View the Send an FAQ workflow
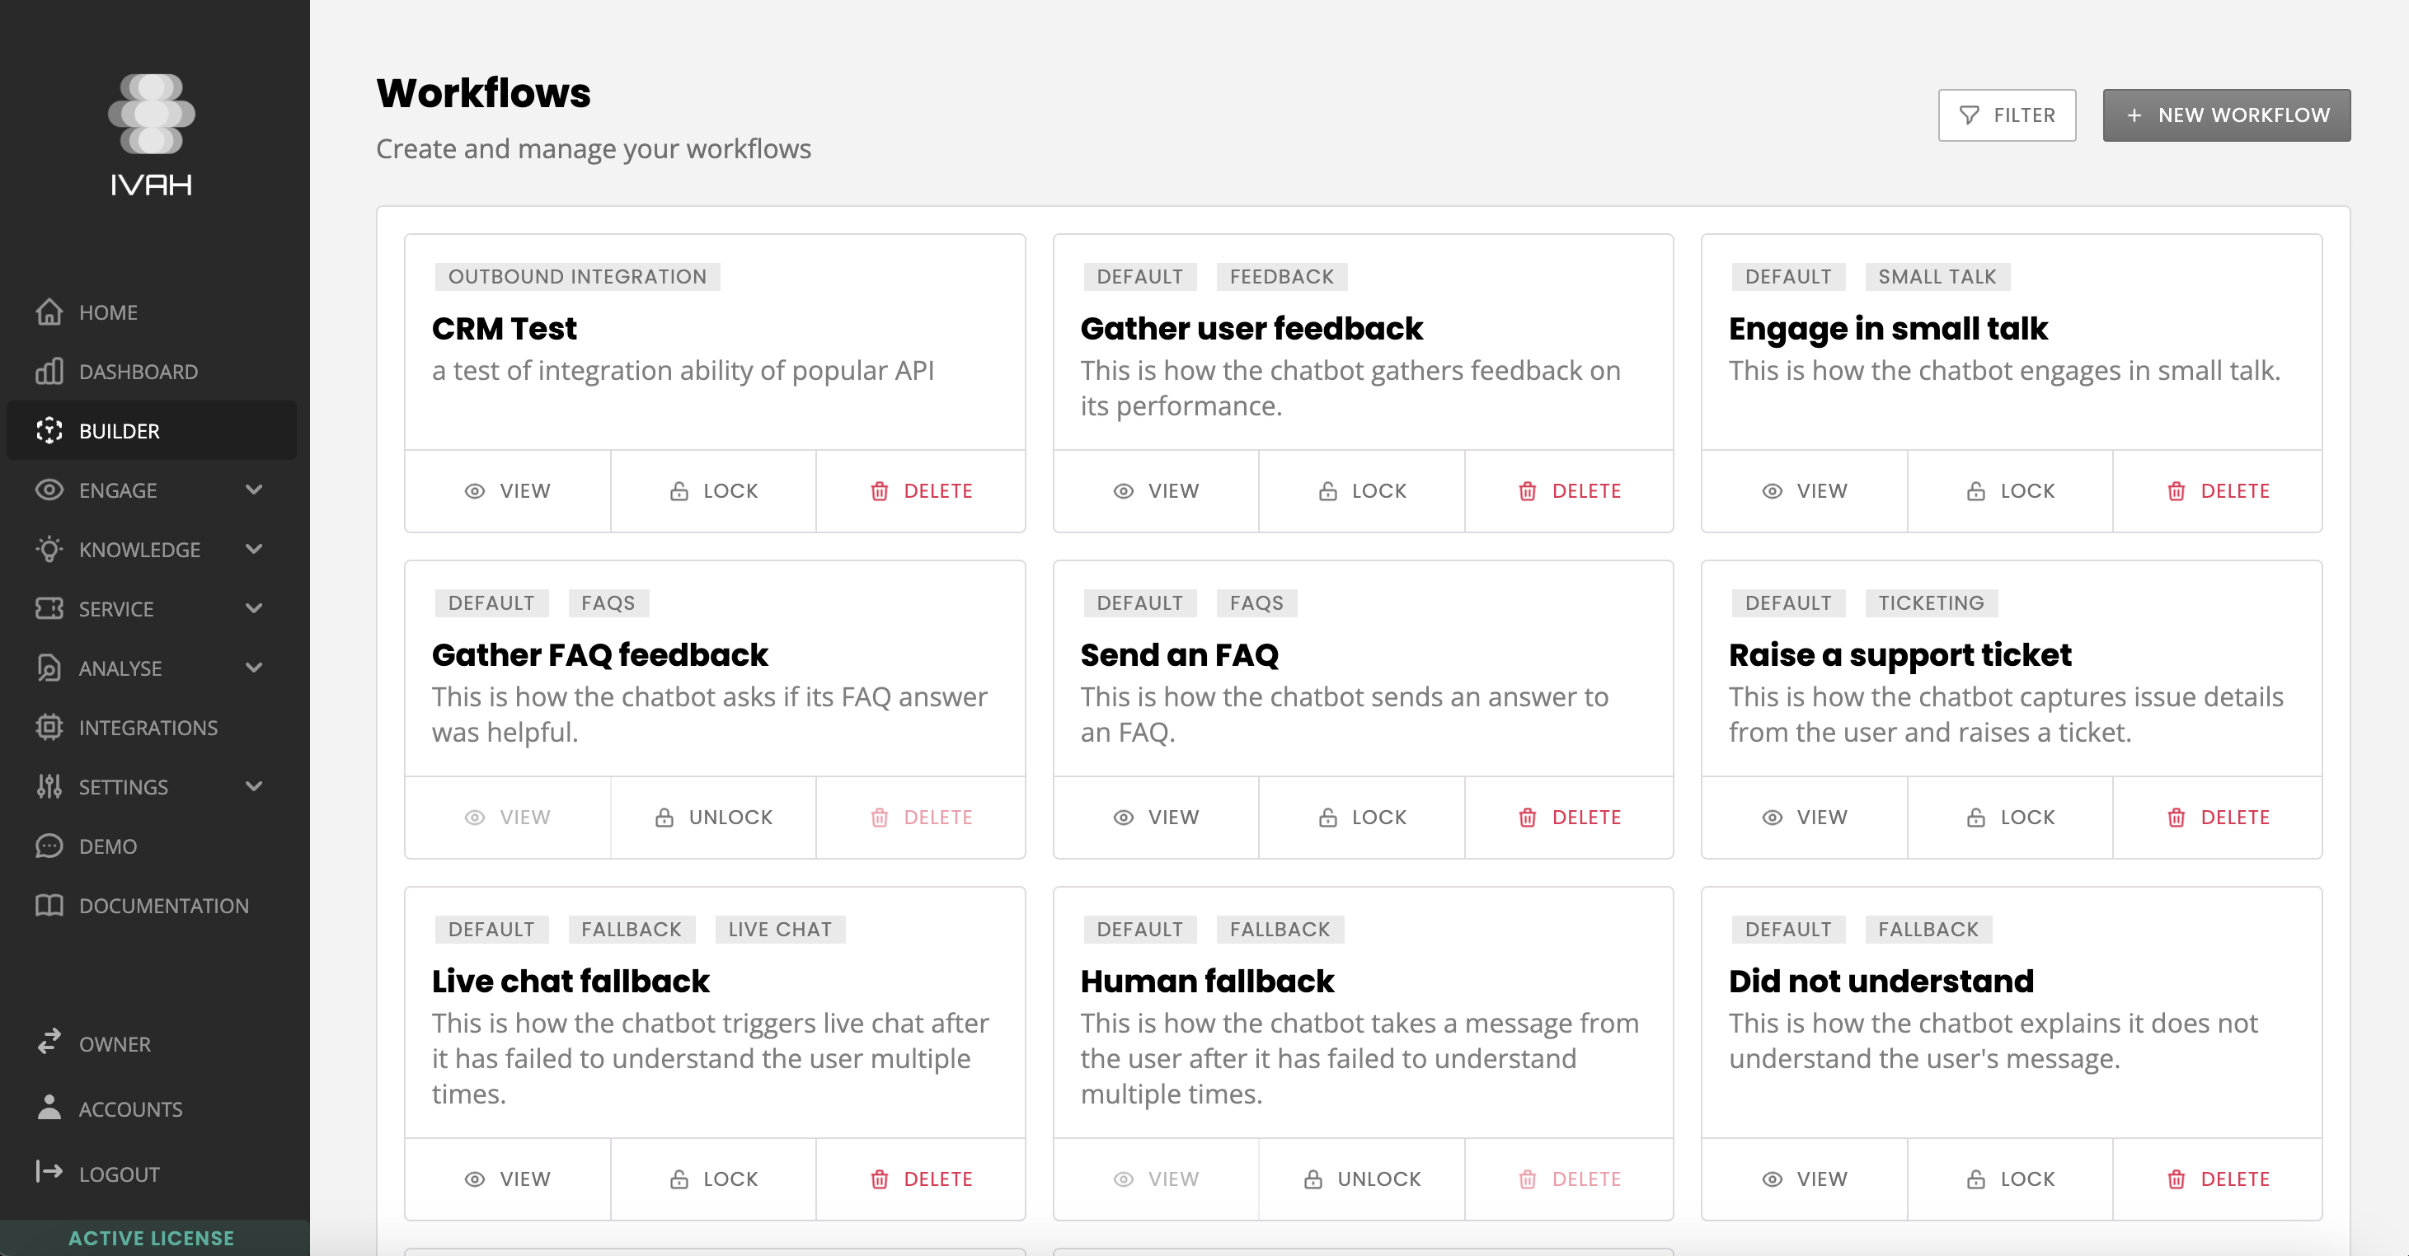The image size is (2409, 1256). click(x=1156, y=818)
